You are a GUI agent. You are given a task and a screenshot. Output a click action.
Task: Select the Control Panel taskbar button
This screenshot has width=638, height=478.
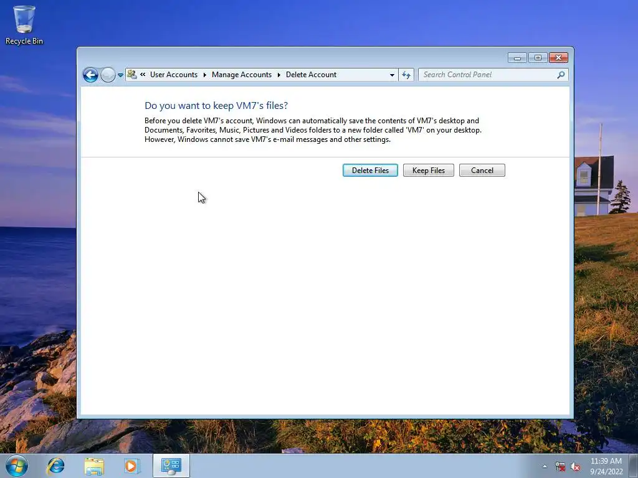(x=171, y=466)
